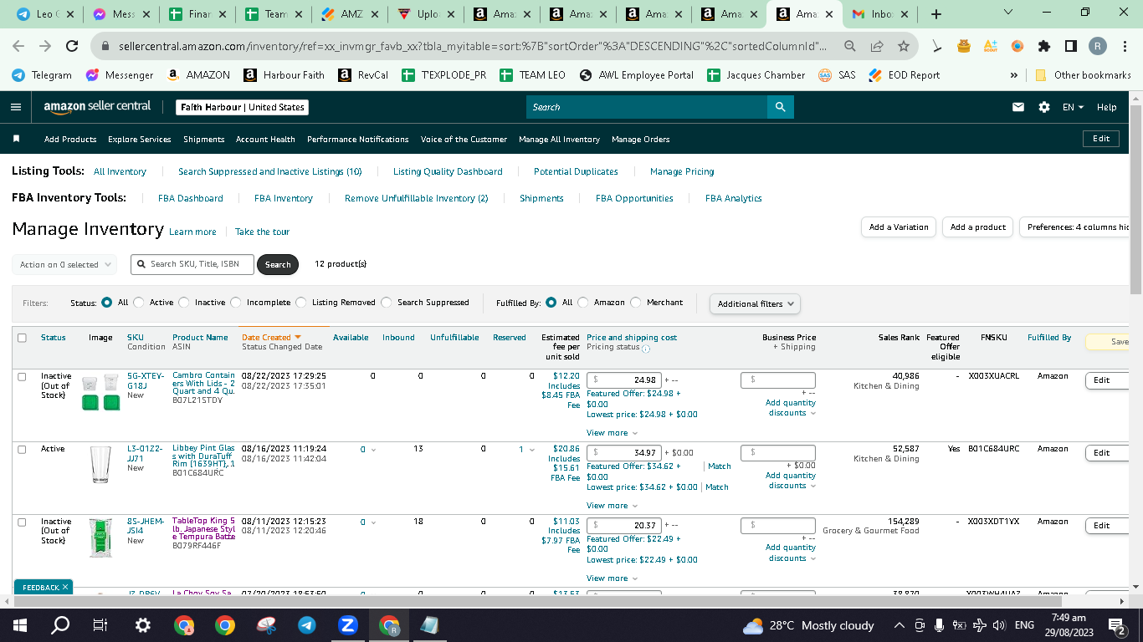This screenshot has width=1143, height=642.
Task: Open Account Health menu item
Action: (265, 139)
